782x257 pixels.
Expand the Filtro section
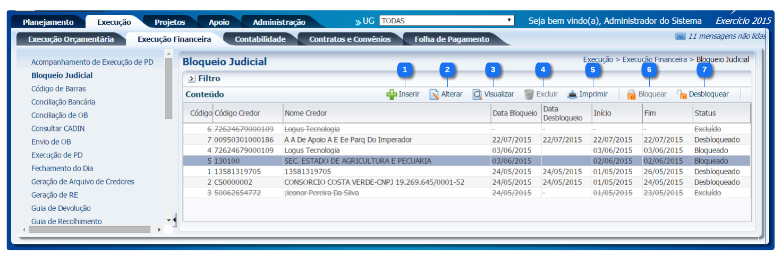tap(192, 78)
